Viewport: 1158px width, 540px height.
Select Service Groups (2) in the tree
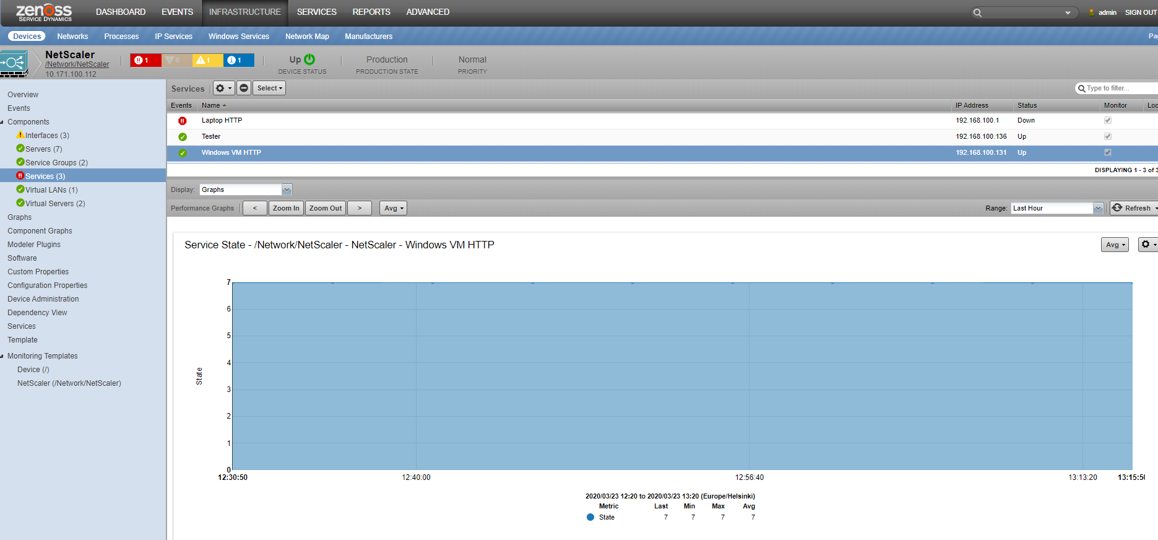[56, 163]
